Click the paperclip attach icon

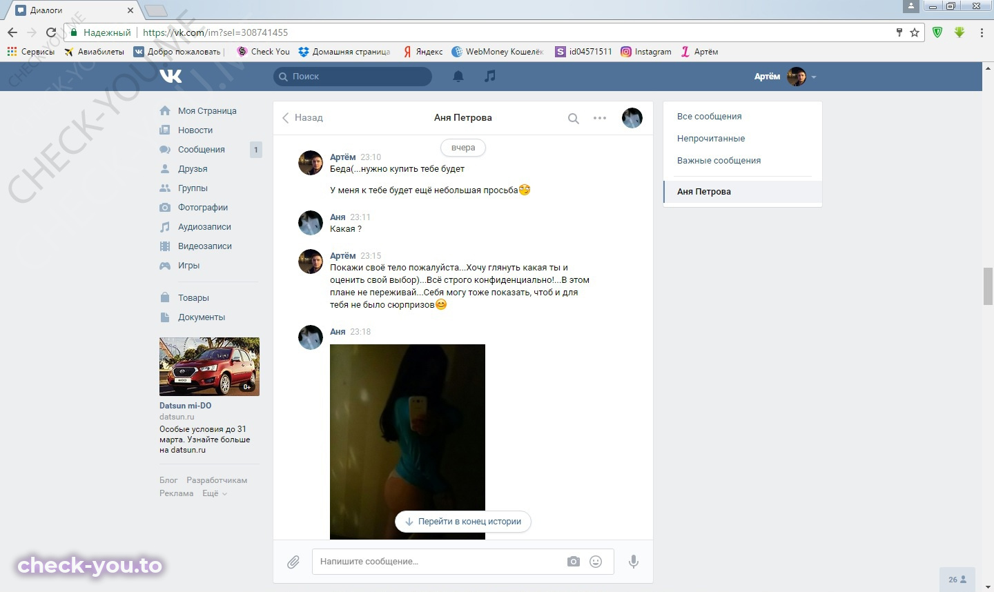293,562
